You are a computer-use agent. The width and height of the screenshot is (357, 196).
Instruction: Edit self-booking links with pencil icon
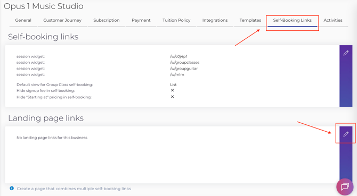[x=346, y=53]
